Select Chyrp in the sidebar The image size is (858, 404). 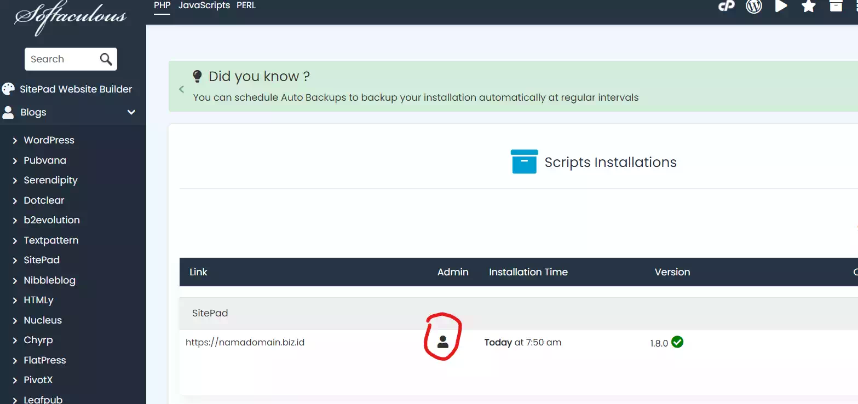(38, 340)
